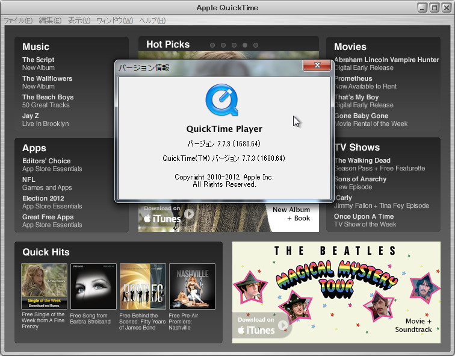Select the fourth Hot Picks page dot
Image resolution: width=455 pixels, height=356 pixels.
pyautogui.click(x=245, y=45)
